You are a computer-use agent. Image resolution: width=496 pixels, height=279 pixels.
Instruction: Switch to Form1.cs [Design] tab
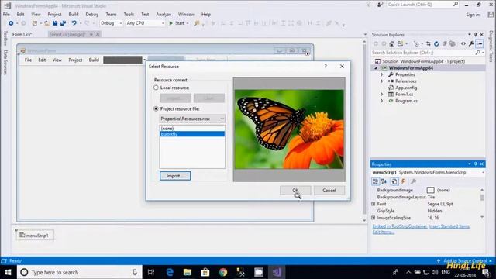[x=67, y=34]
